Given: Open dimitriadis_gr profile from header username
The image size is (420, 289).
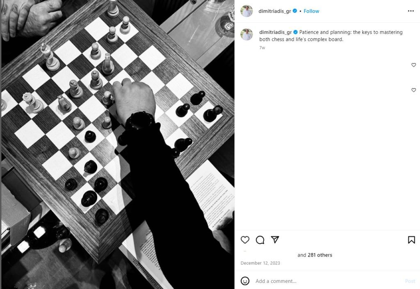Looking at the screenshot, I should click(x=274, y=11).
